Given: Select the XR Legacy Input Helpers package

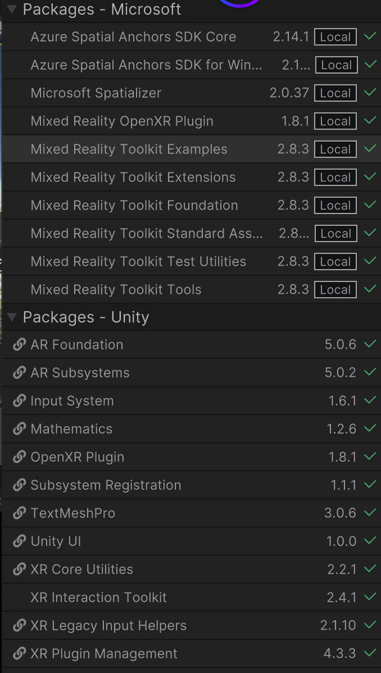Looking at the screenshot, I should click(107, 625).
